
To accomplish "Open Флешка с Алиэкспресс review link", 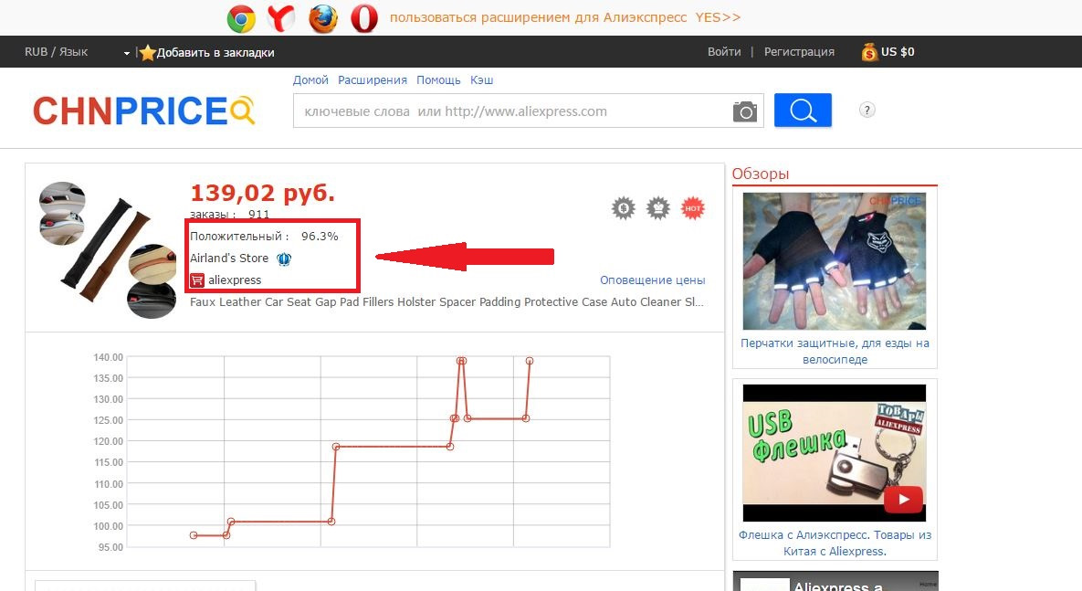I will 835,544.
